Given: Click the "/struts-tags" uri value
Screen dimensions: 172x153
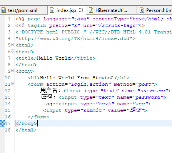Looking at the screenshot, I should pyautogui.click(x=117, y=25).
